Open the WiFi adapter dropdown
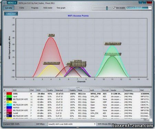 click(72, 124)
